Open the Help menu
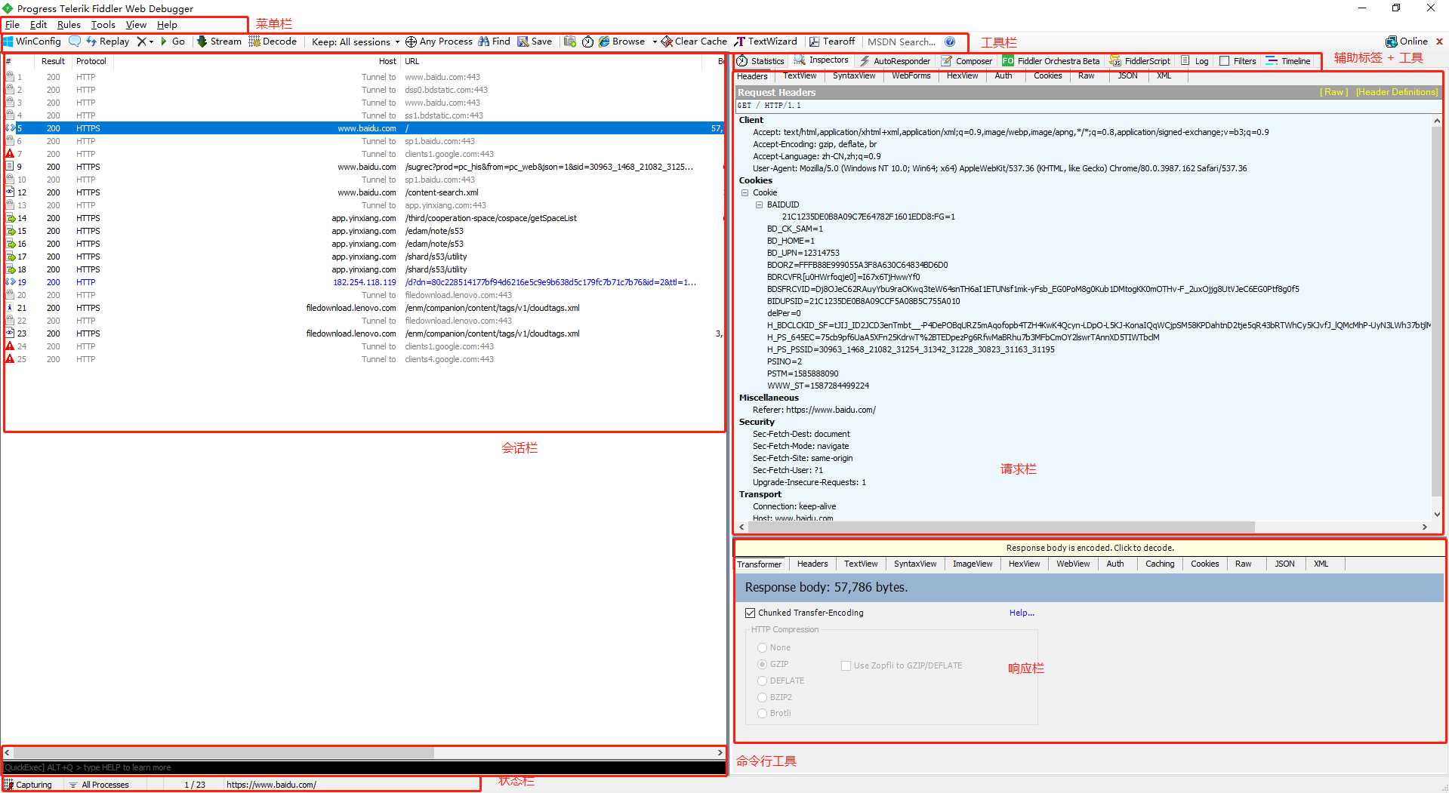Viewport: 1449px width, 793px height. pos(167,25)
